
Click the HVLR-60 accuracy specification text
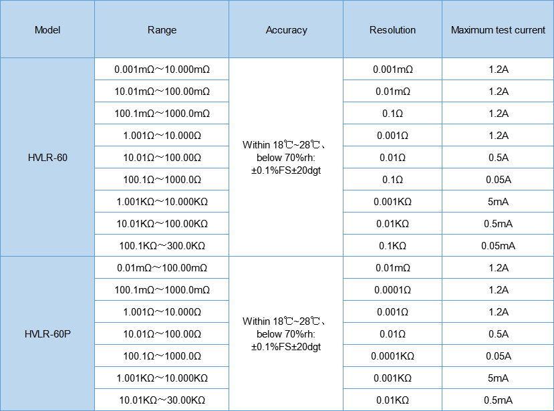coord(286,158)
